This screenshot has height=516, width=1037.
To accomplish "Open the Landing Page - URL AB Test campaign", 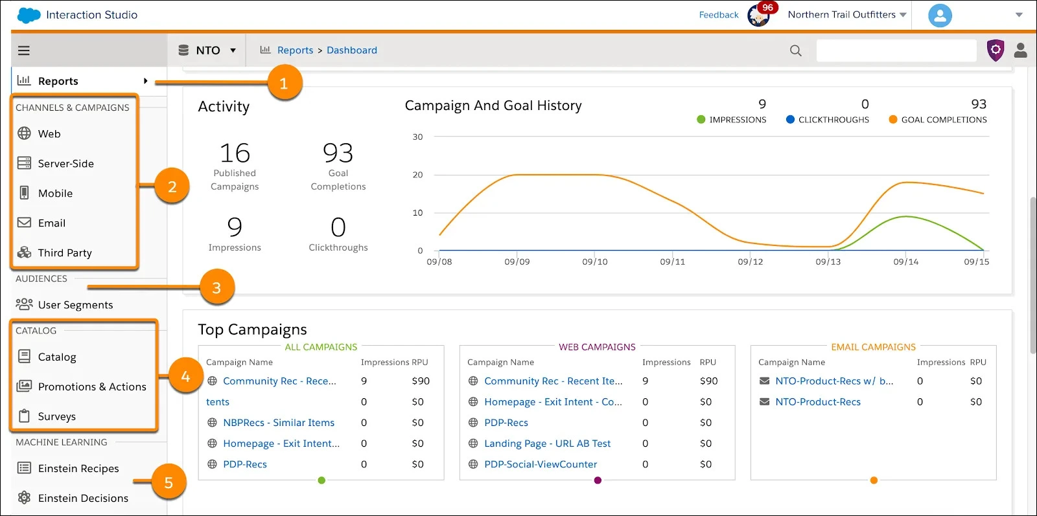I will (547, 443).
